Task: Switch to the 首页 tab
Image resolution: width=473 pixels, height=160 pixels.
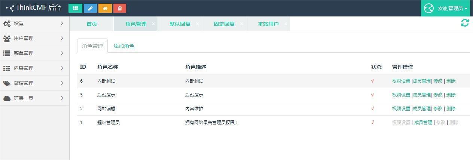Action: click(x=92, y=24)
